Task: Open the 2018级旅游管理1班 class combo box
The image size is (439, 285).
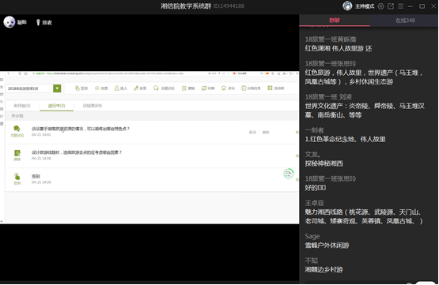Action: (33, 88)
